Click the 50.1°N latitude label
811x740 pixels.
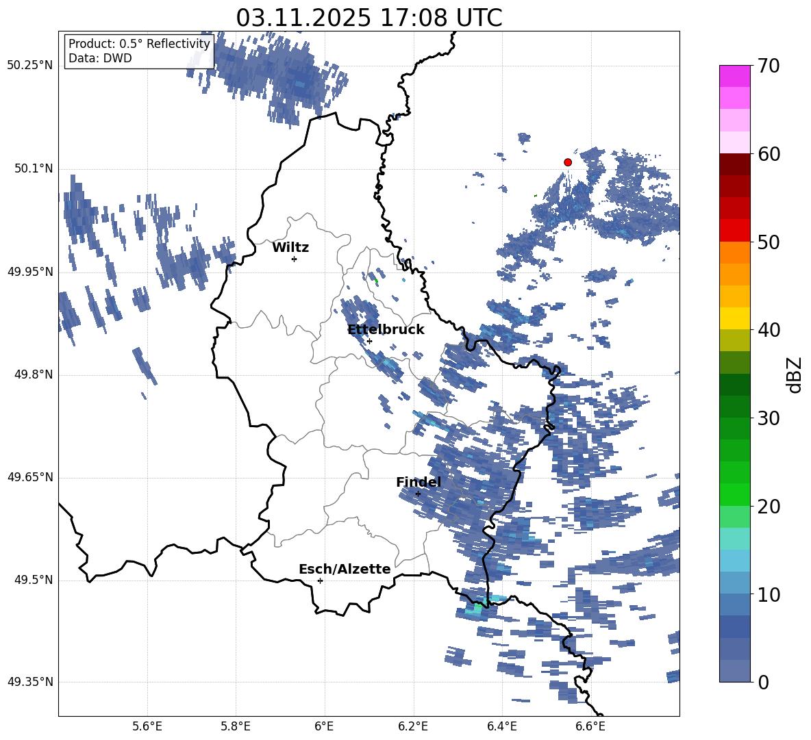click(34, 168)
